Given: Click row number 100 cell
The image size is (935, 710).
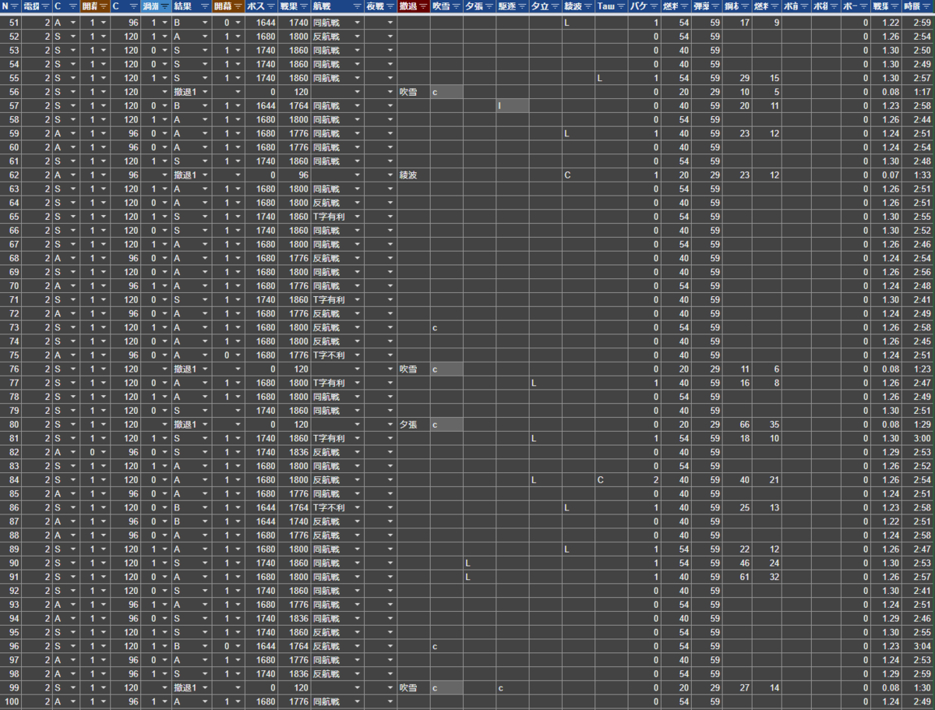Looking at the screenshot, I should click(x=11, y=702).
